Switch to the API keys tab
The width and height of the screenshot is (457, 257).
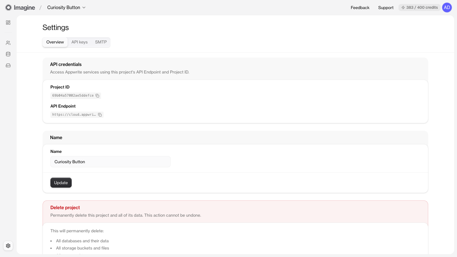point(80,42)
